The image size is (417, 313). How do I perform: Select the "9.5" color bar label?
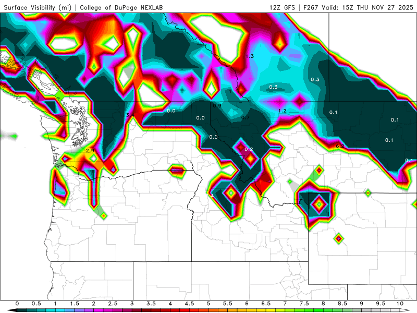click(381, 304)
